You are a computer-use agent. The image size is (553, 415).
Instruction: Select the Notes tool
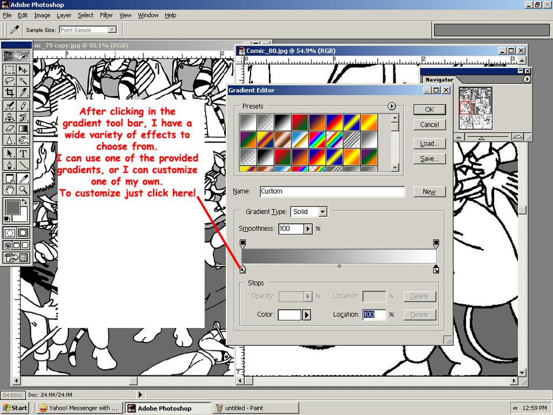pyautogui.click(x=10, y=178)
